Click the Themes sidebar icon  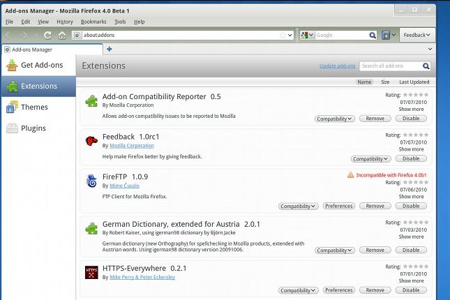click(12, 107)
